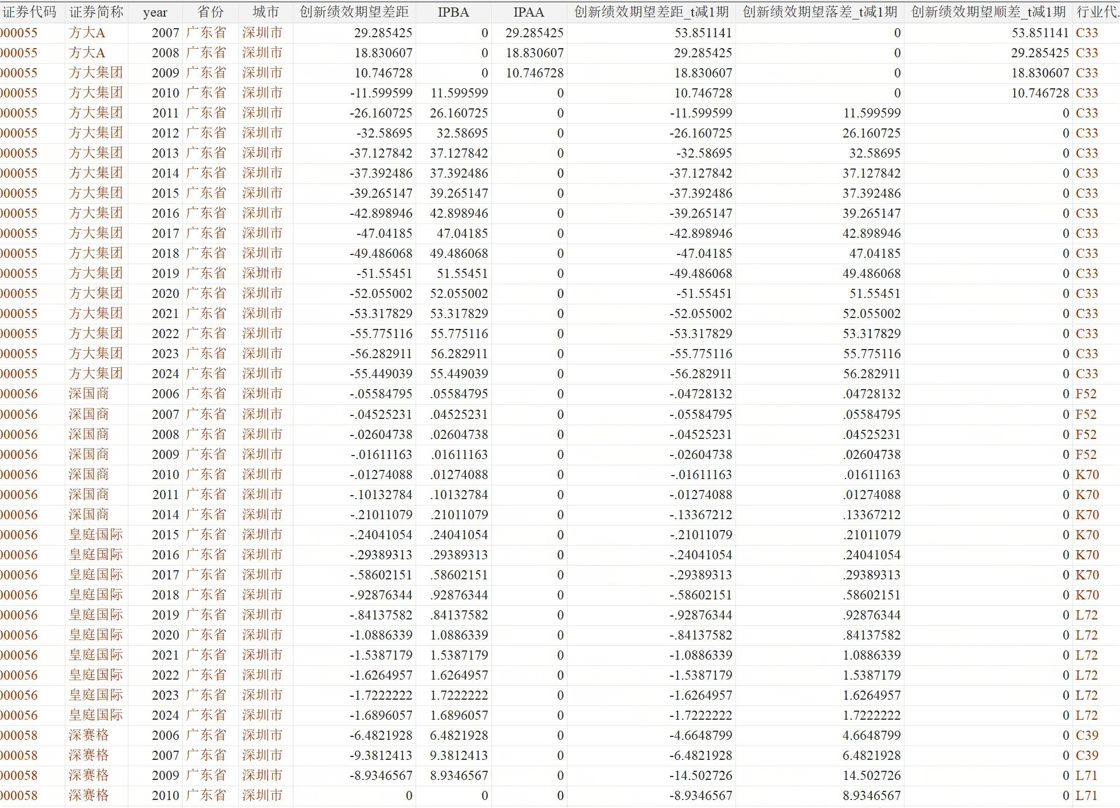Select year cell showing 2024 for 方大集团
The image size is (1120, 808).
tap(165, 374)
